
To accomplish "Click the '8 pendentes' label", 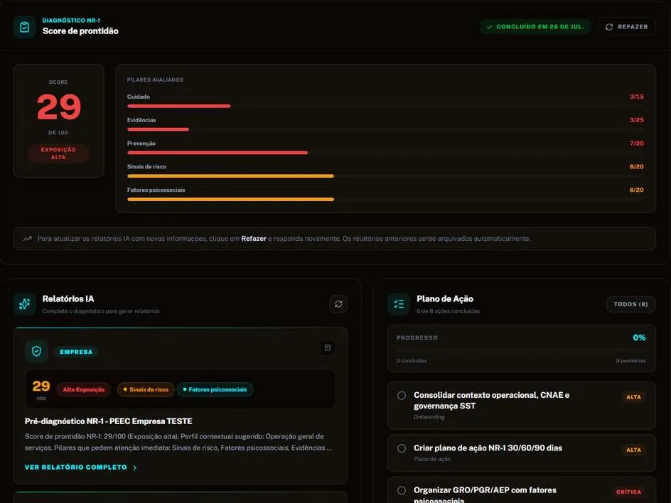I will click(x=631, y=361).
